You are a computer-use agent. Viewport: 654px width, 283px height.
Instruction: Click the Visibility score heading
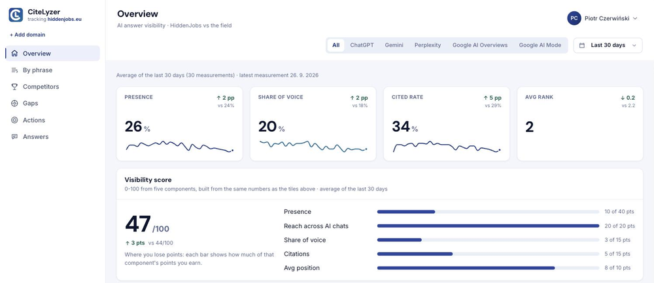(x=148, y=180)
